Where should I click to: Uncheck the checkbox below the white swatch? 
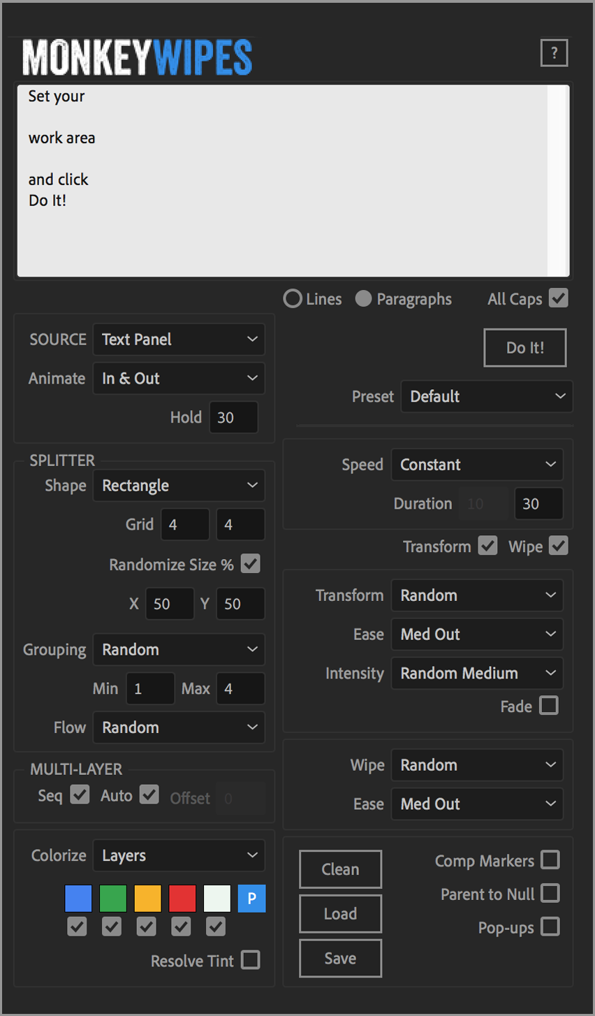tap(216, 927)
